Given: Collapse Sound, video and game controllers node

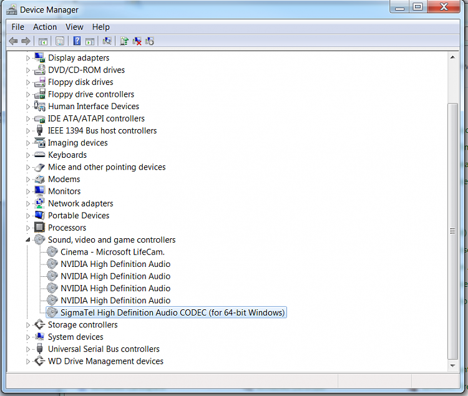Looking at the screenshot, I should tap(27, 239).
